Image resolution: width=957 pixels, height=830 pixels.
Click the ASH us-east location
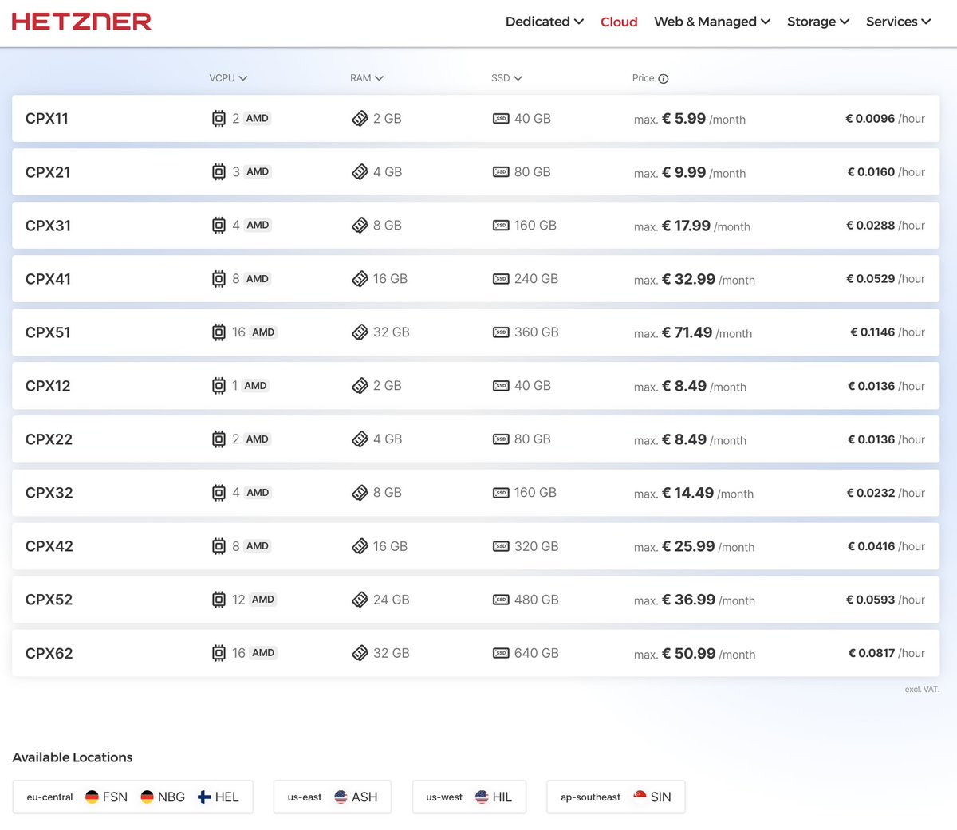coord(356,797)
